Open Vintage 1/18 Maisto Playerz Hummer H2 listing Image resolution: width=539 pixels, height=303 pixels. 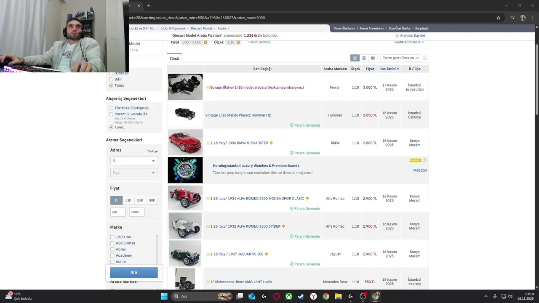click(x=238, y=115)
